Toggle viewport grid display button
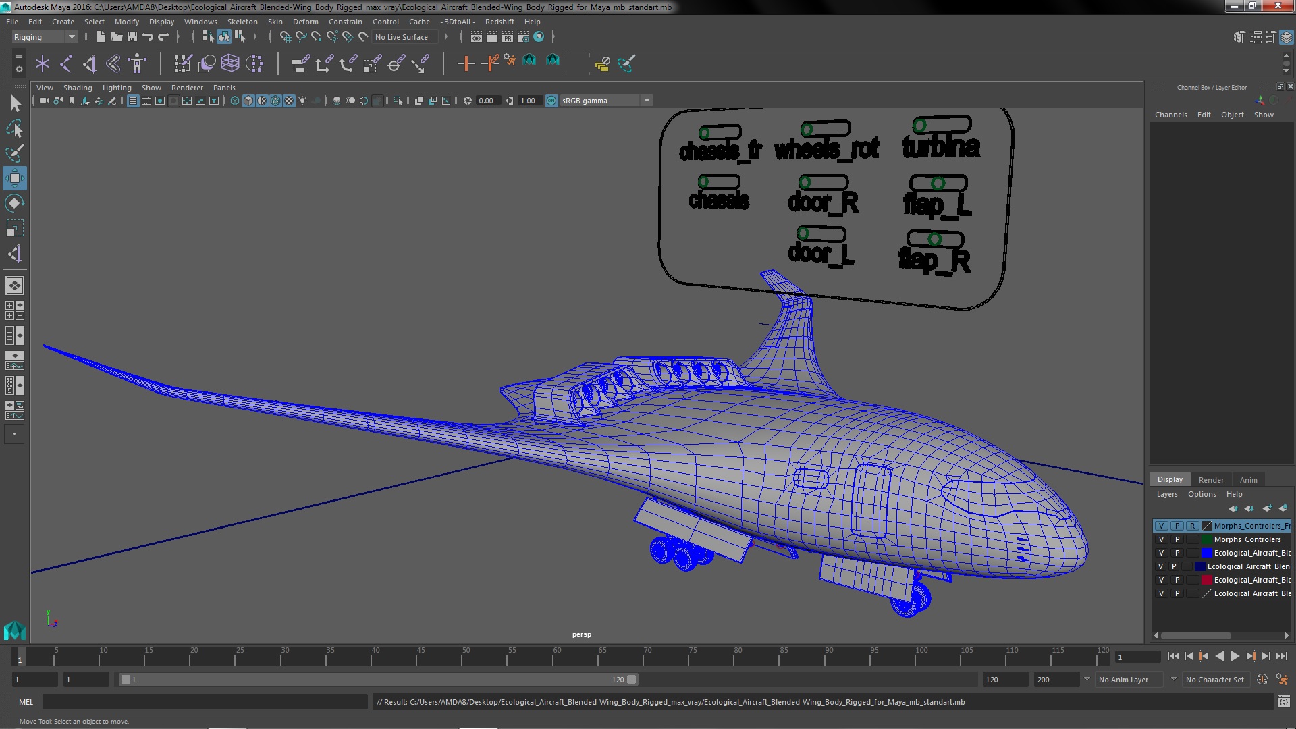Image resolution: width=1296 pixels, height=729 pixels. point(133,101)
